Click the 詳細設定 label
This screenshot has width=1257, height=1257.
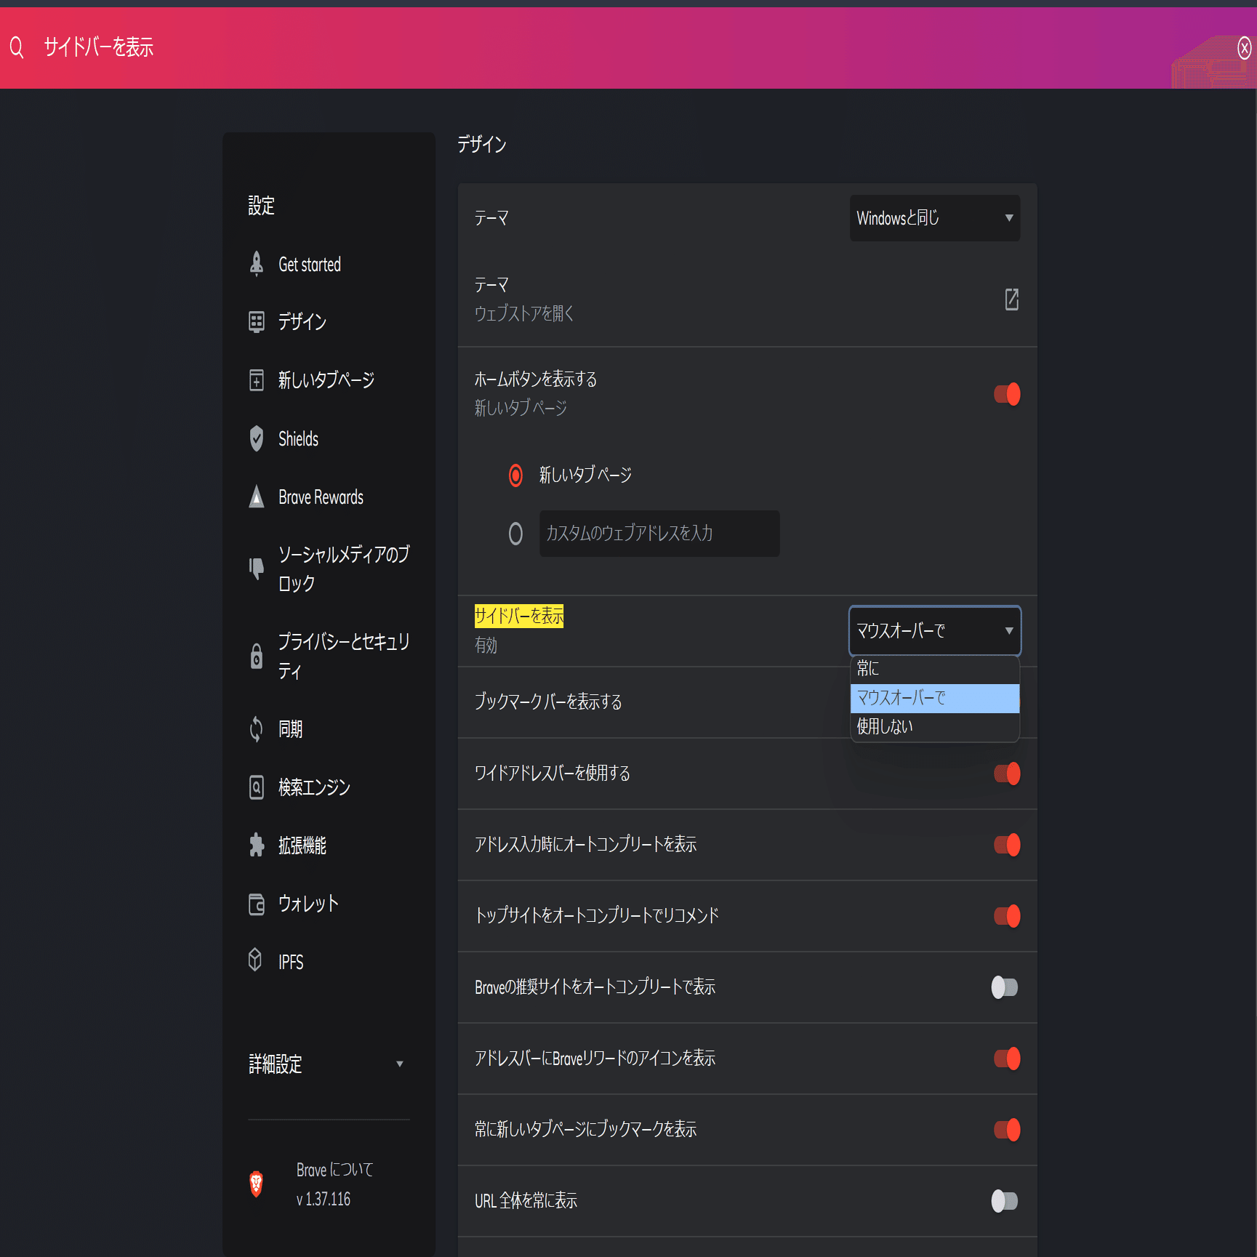pyautogui.click(x=276, y=1064)
